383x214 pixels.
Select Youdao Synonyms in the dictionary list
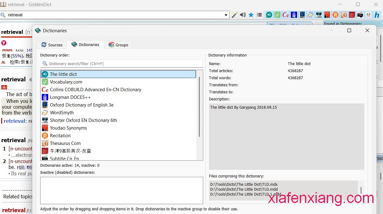(68, 128)
